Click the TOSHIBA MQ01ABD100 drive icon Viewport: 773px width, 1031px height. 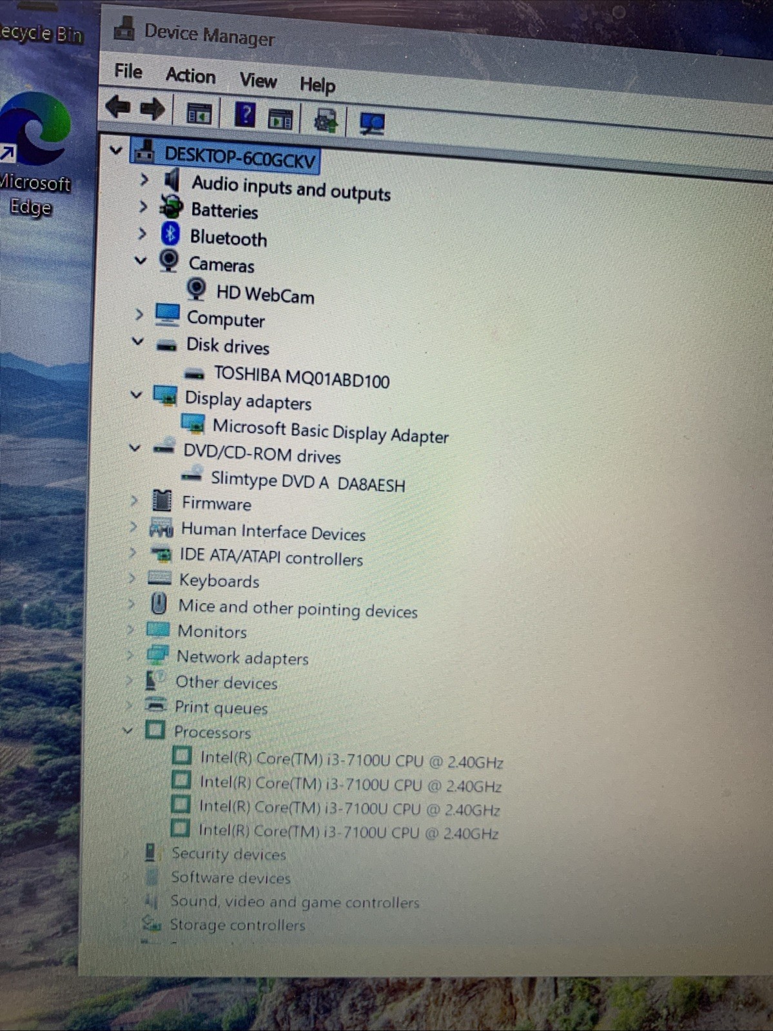click(x=194, y=373)
